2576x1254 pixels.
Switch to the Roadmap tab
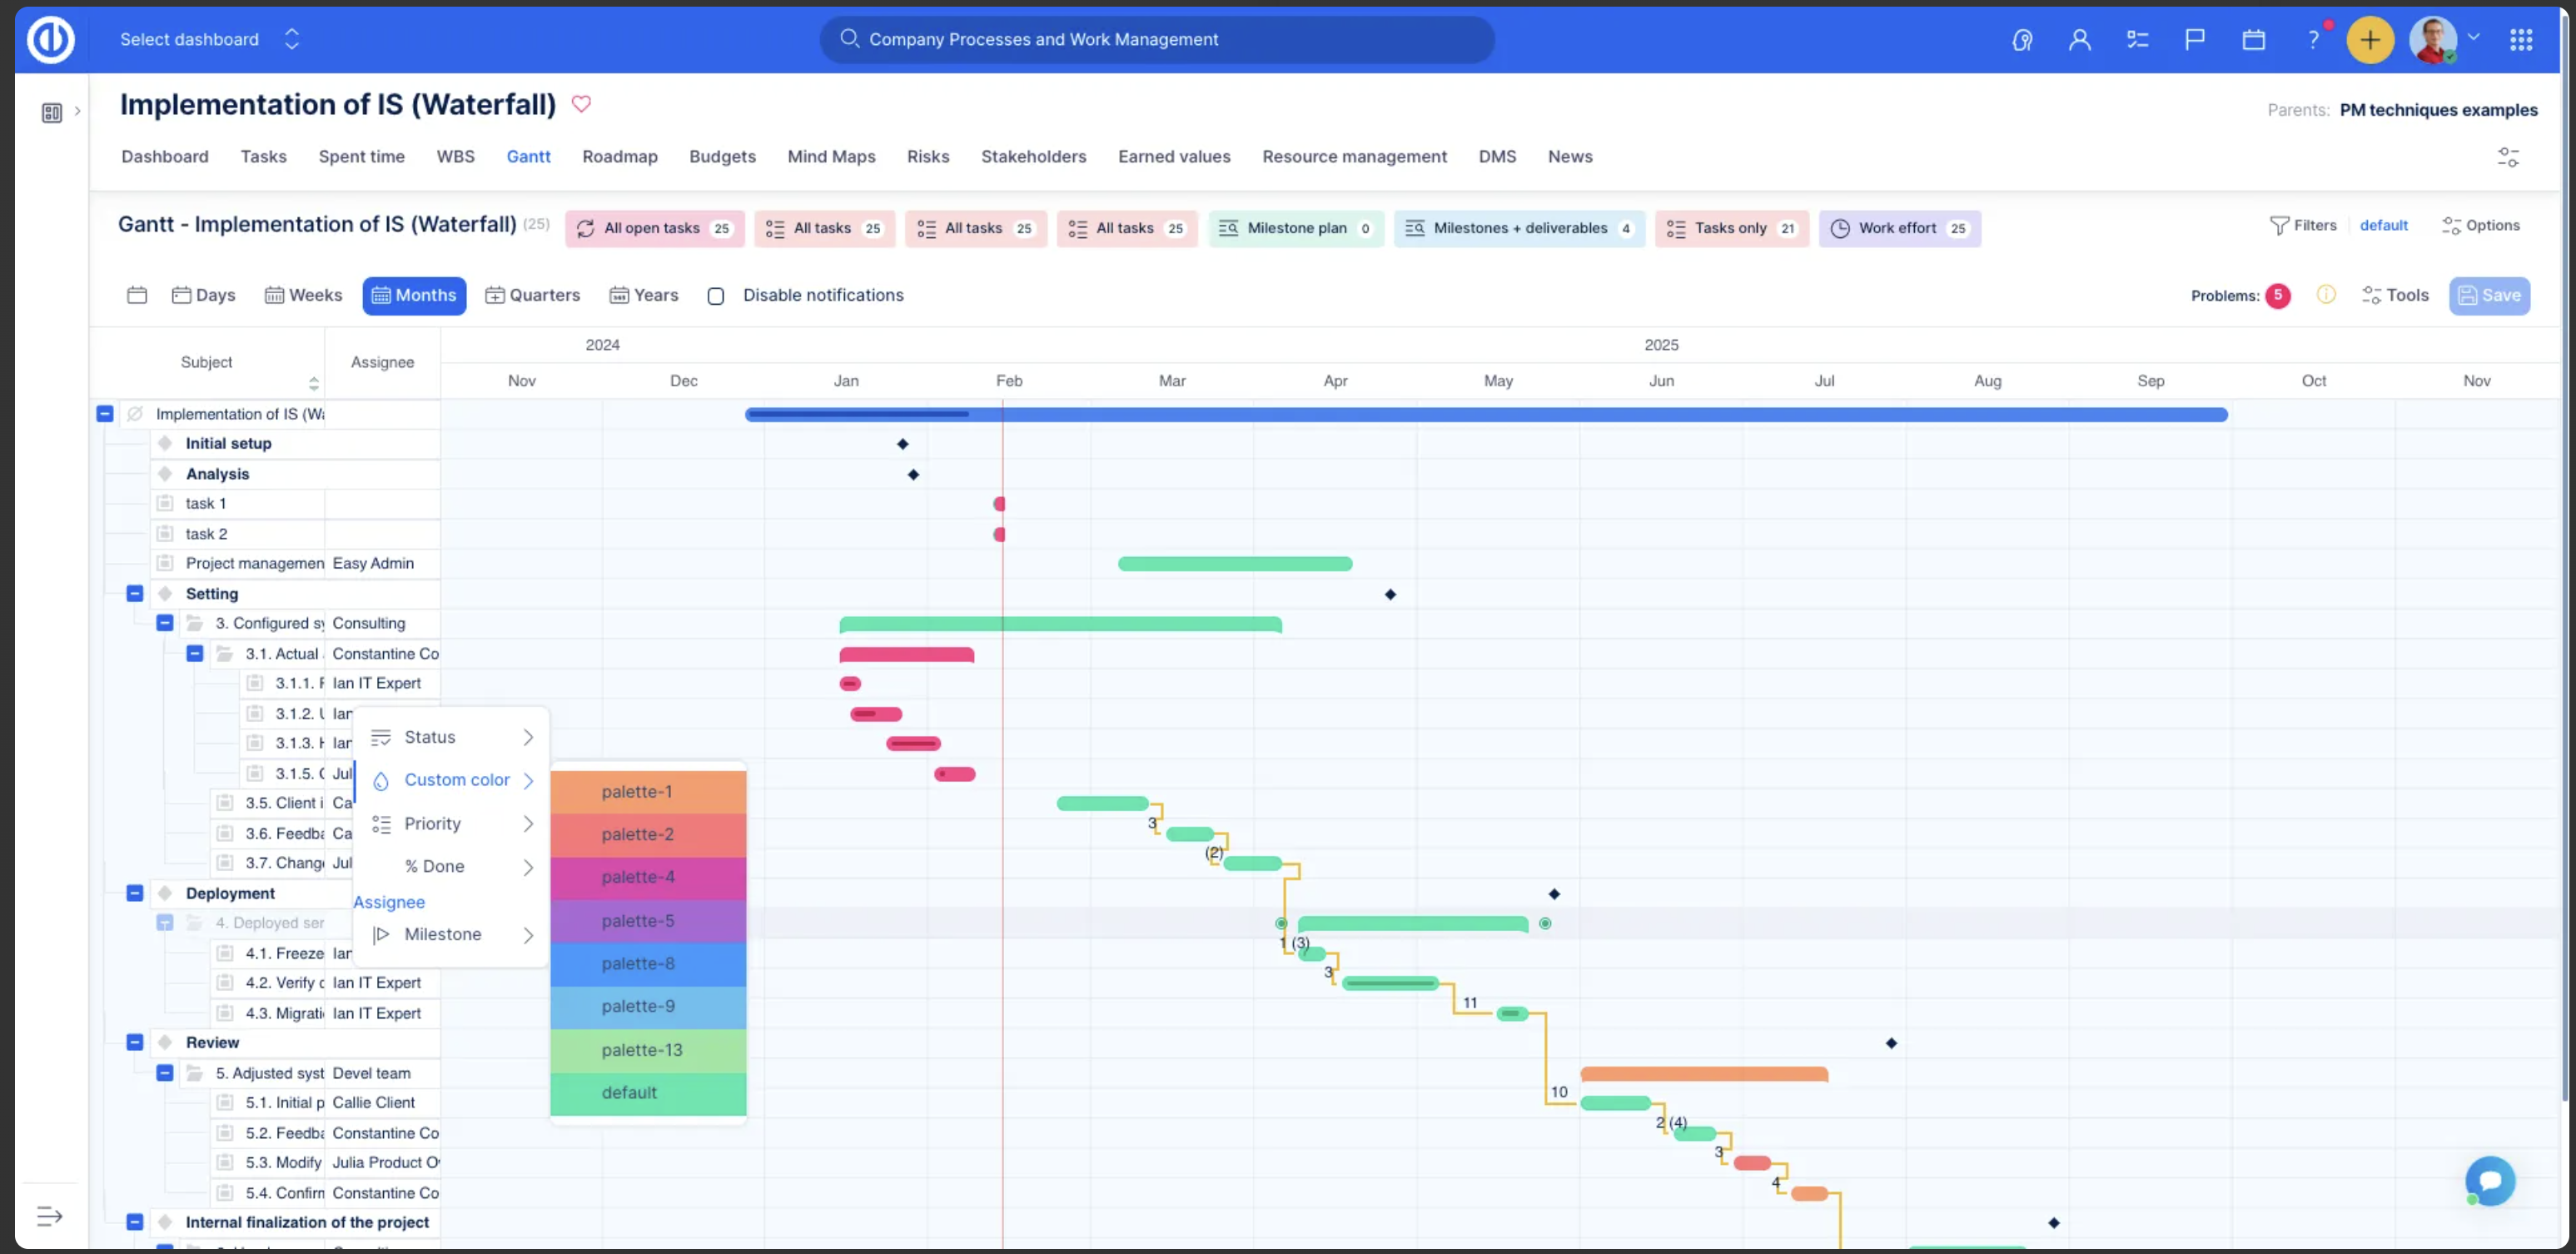tap(619, 156)
